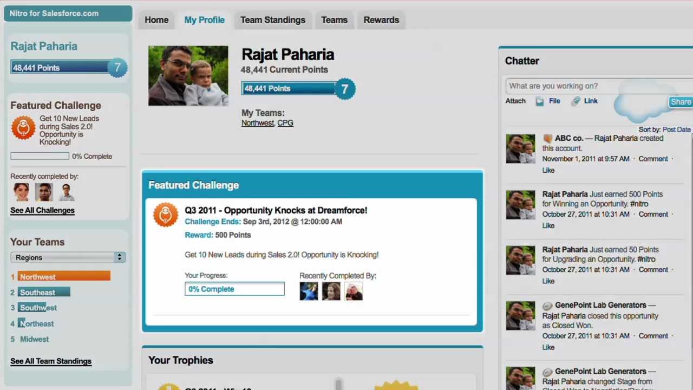Click the ABC co. account icon in Chatter

(547, 139)
